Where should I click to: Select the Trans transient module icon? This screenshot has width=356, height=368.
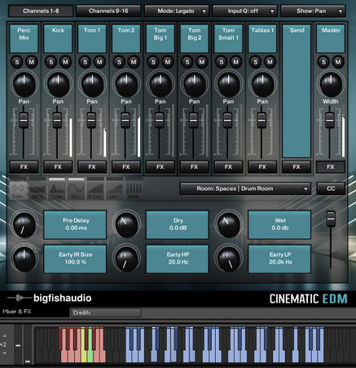57,188
